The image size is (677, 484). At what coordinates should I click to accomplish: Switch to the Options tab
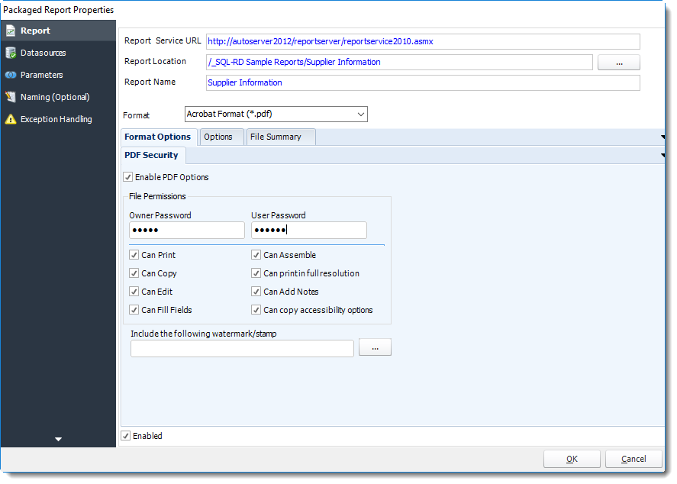click(219, 137)
